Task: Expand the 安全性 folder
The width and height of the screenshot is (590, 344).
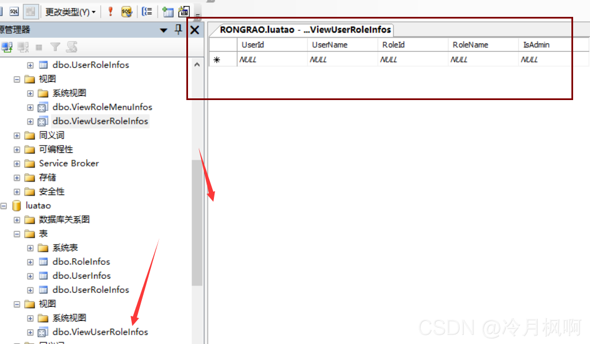Action: point(17,192)
